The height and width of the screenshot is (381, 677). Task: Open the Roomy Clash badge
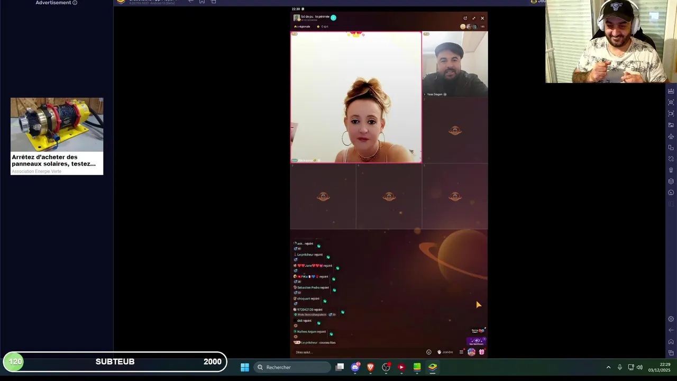pyautogui.click(x=478, y=331)
